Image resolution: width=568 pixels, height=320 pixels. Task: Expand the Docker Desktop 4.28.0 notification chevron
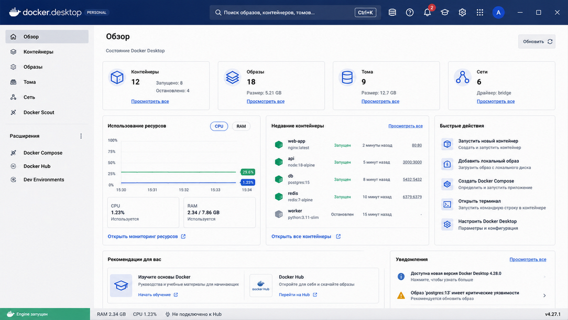(544, 276)
